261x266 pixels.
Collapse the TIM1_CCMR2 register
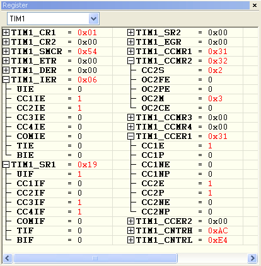130,61
